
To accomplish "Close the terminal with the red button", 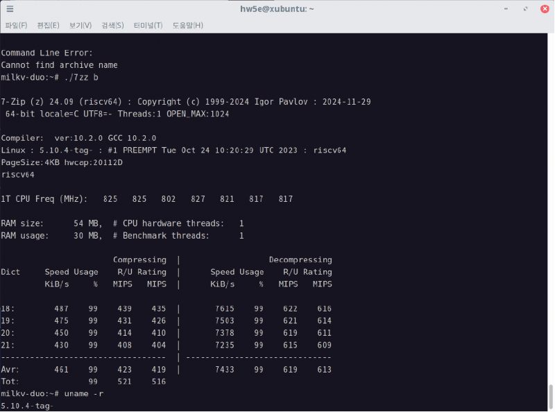I will point(545,9).
